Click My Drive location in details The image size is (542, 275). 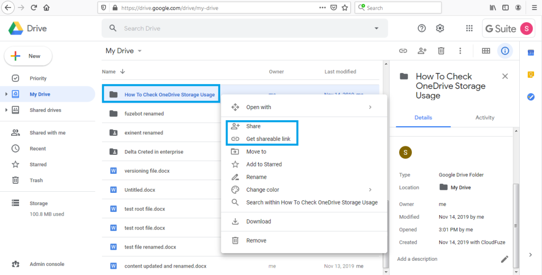click(x=455, y=188)
